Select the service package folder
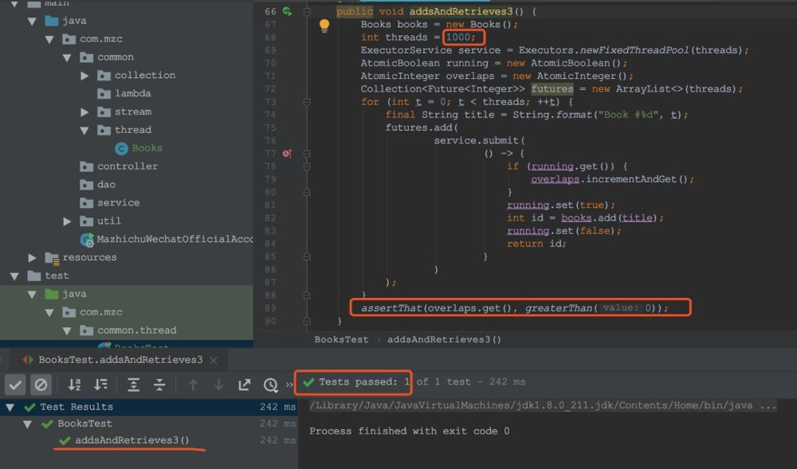 click(119, 203)
